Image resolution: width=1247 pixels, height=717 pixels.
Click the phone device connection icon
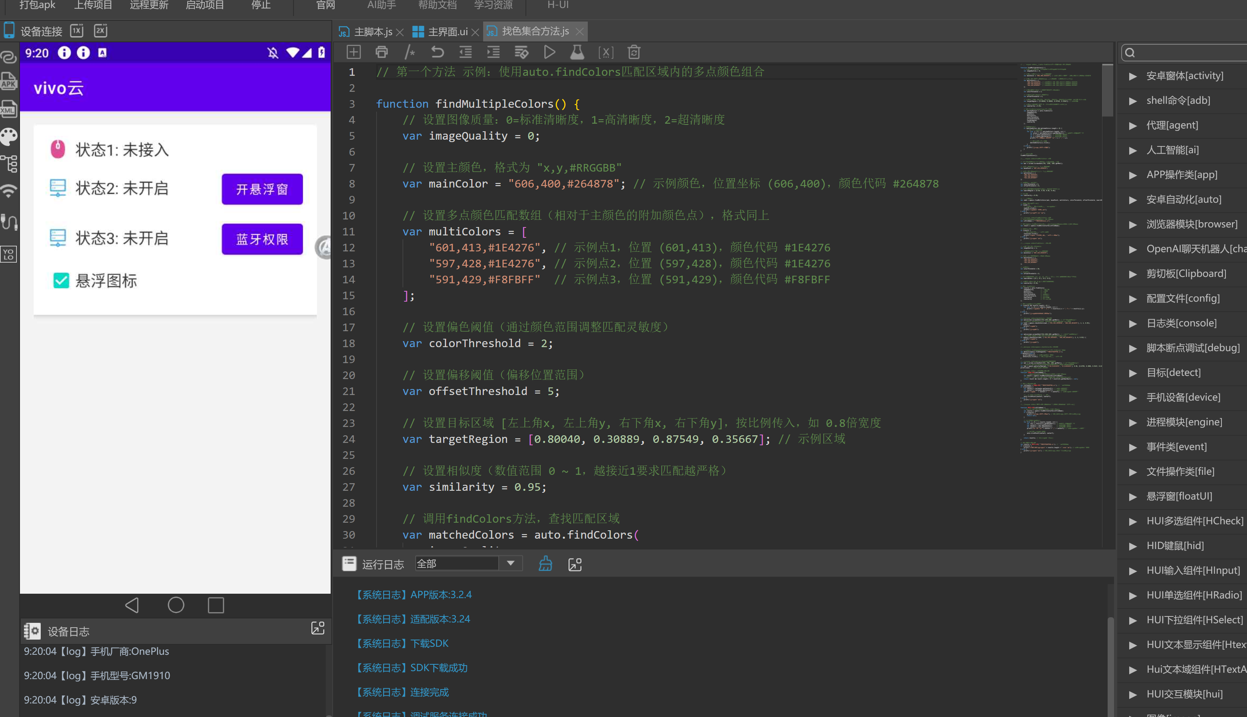pos(9,30)
